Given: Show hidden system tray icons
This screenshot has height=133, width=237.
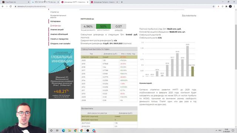Looking at the screenshot, I should 216,130.
